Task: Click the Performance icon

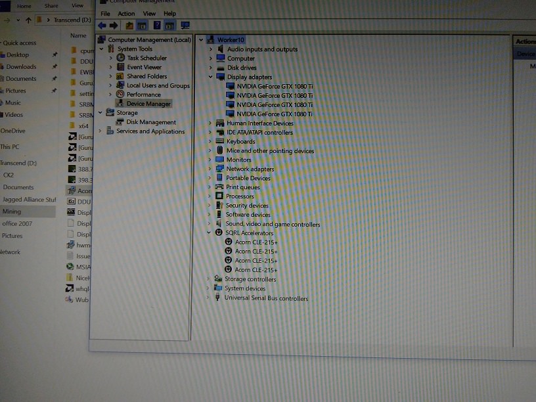Action: point(120,94)
